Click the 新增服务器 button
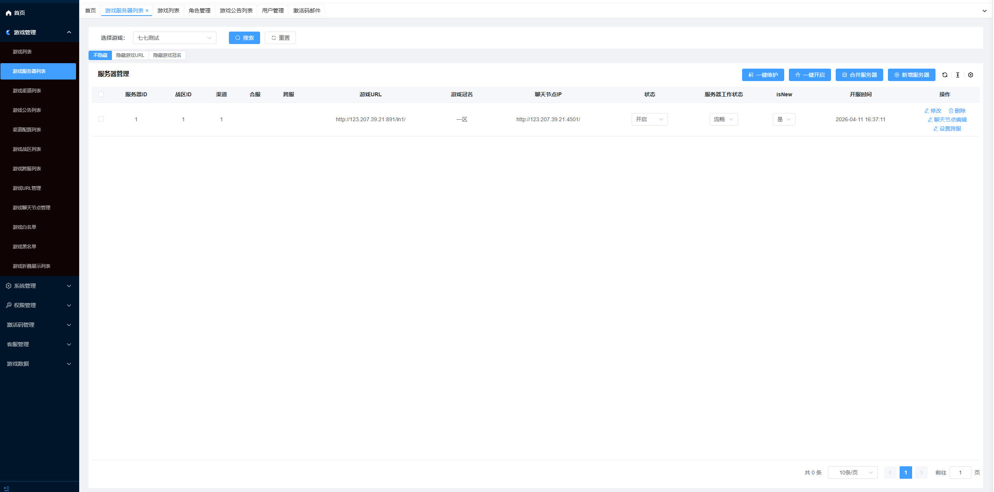The image size is (994, 492). 911,75
